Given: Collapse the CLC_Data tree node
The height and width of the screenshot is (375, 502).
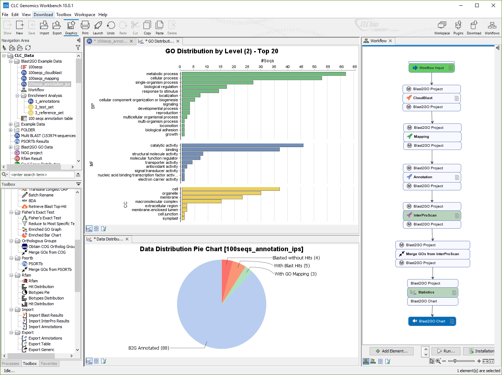Looking at the screenshot, I should [x=4, y=55].
